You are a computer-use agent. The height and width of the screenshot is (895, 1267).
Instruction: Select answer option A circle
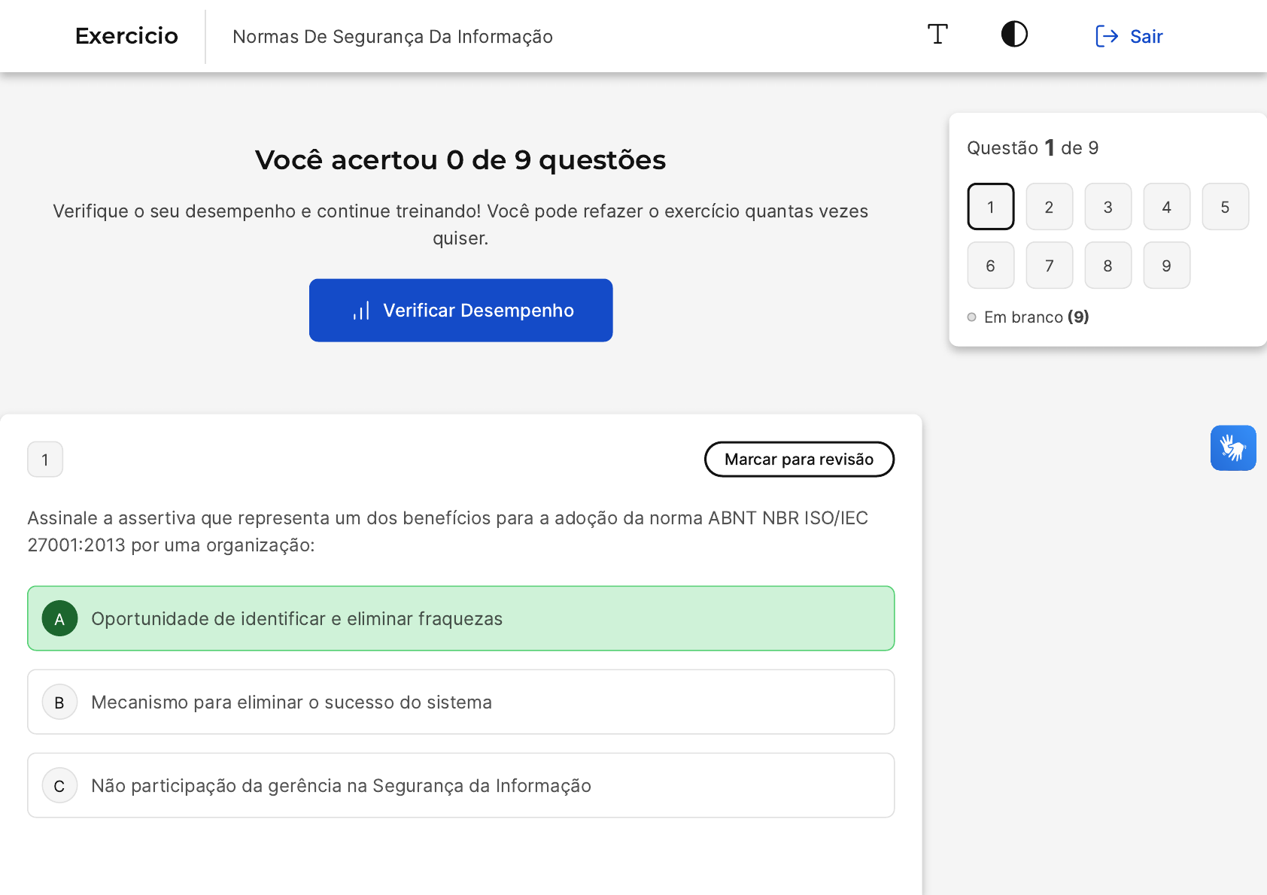60,619
